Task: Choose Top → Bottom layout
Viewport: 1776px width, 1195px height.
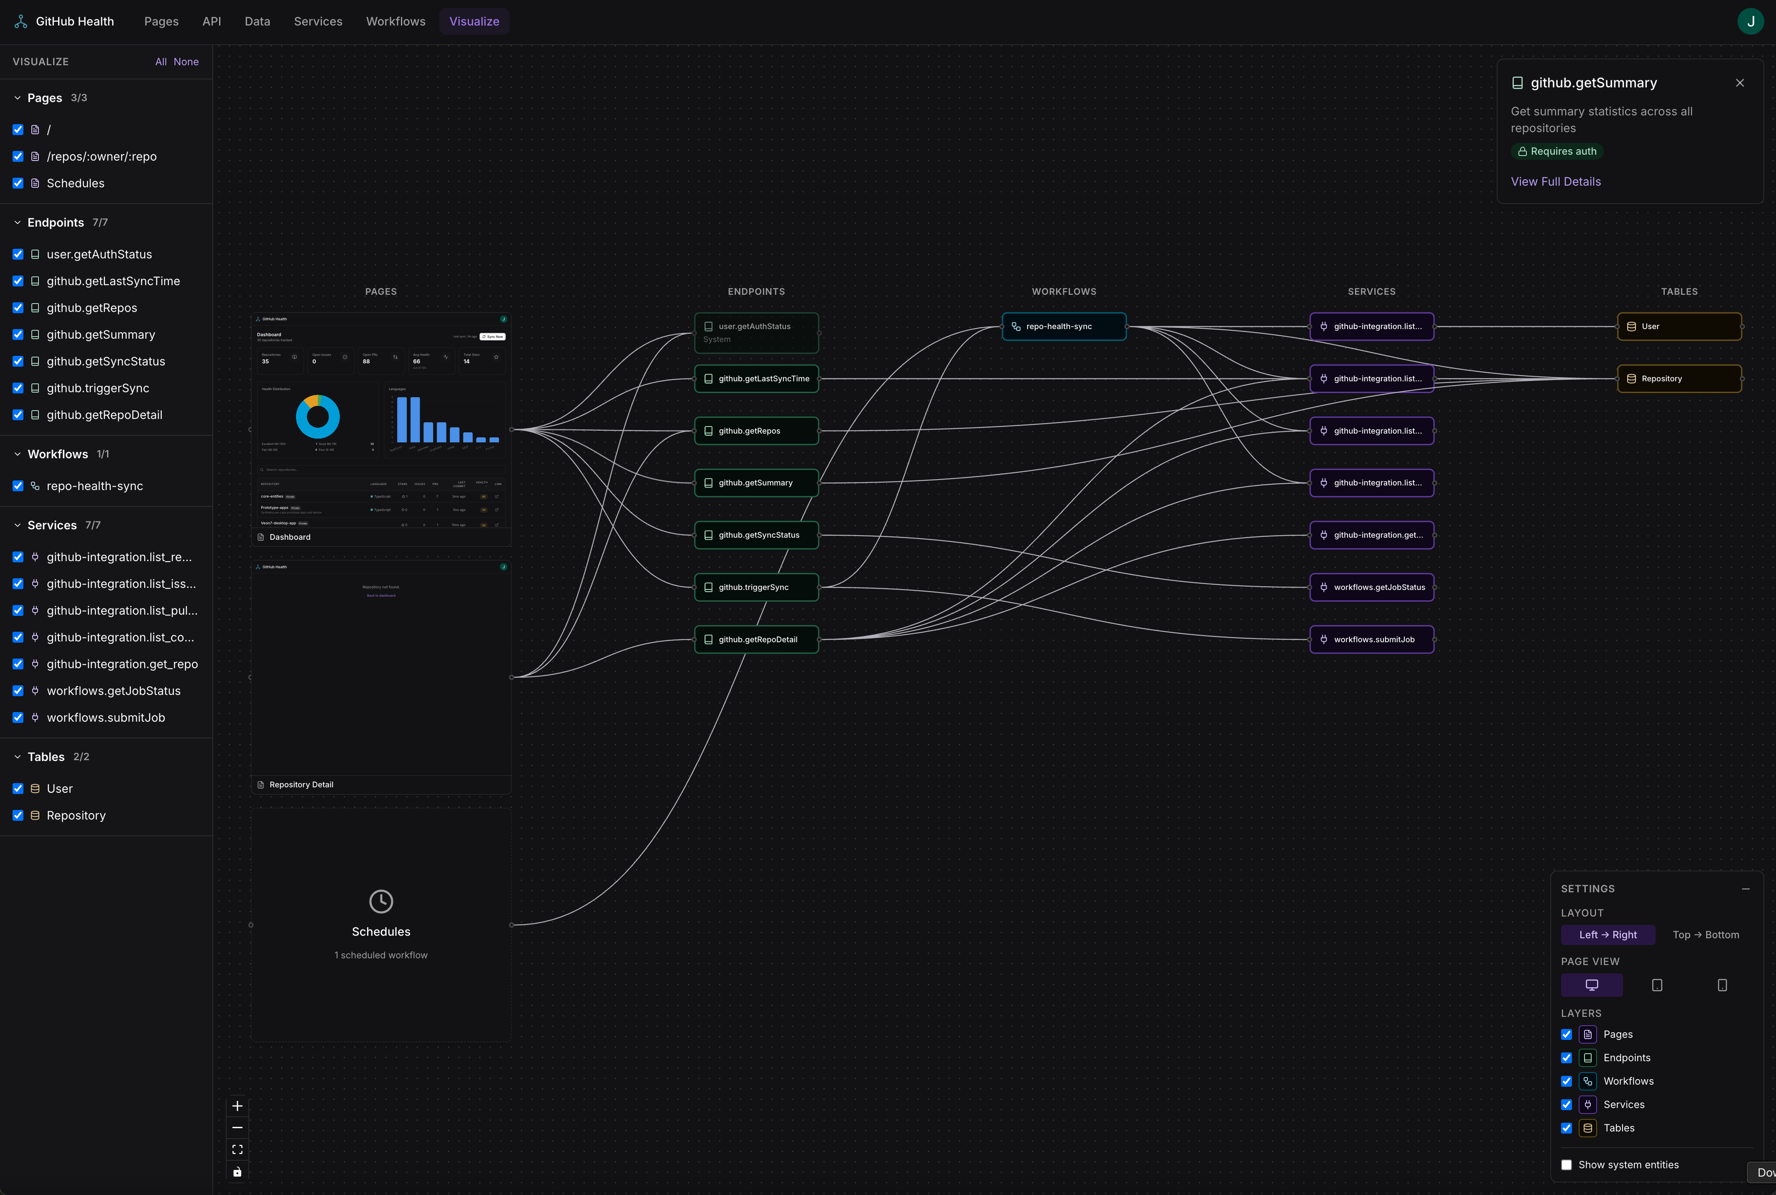Action: click(x=1706, y=935)
